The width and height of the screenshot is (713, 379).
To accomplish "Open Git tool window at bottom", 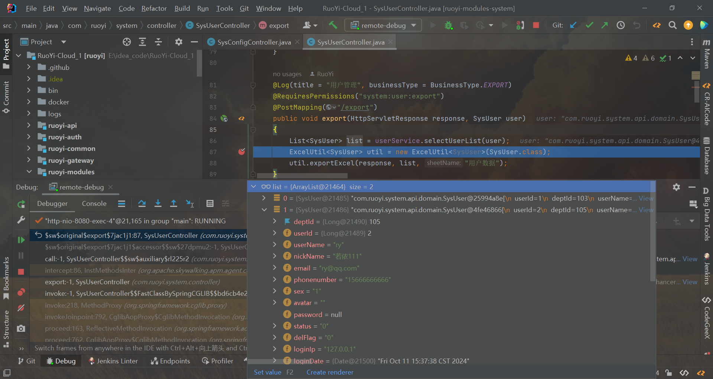I will [x=26, y=361].
